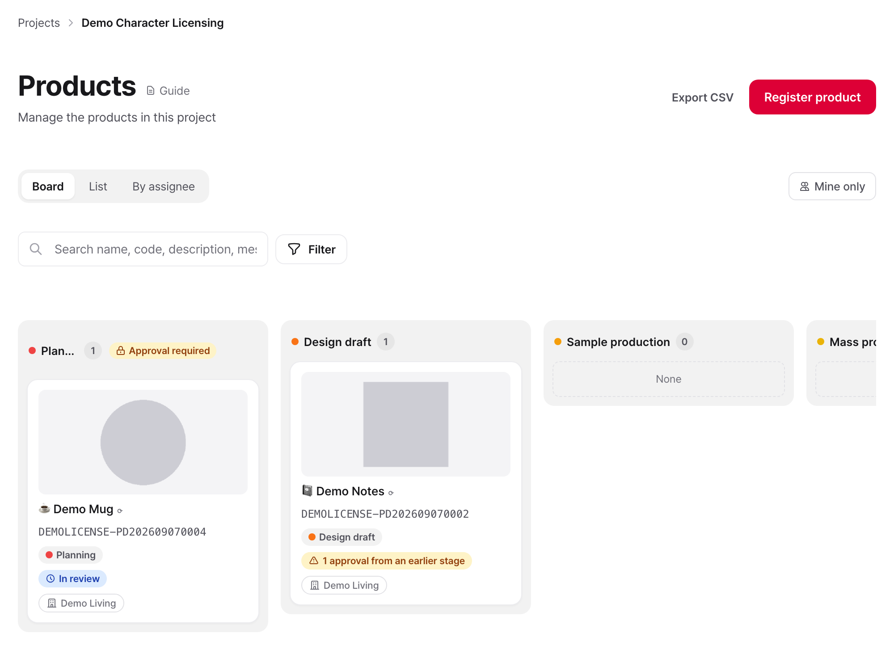Click the Demo Living tag on Demo Mug
This screenshot has height=650, width=894.
[81, 603]
